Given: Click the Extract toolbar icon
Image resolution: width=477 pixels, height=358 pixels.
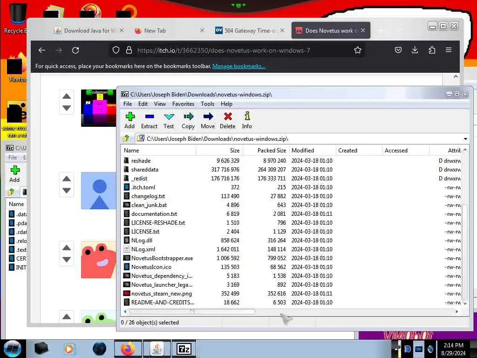Looking at the screenshot, I should point(149,121).
